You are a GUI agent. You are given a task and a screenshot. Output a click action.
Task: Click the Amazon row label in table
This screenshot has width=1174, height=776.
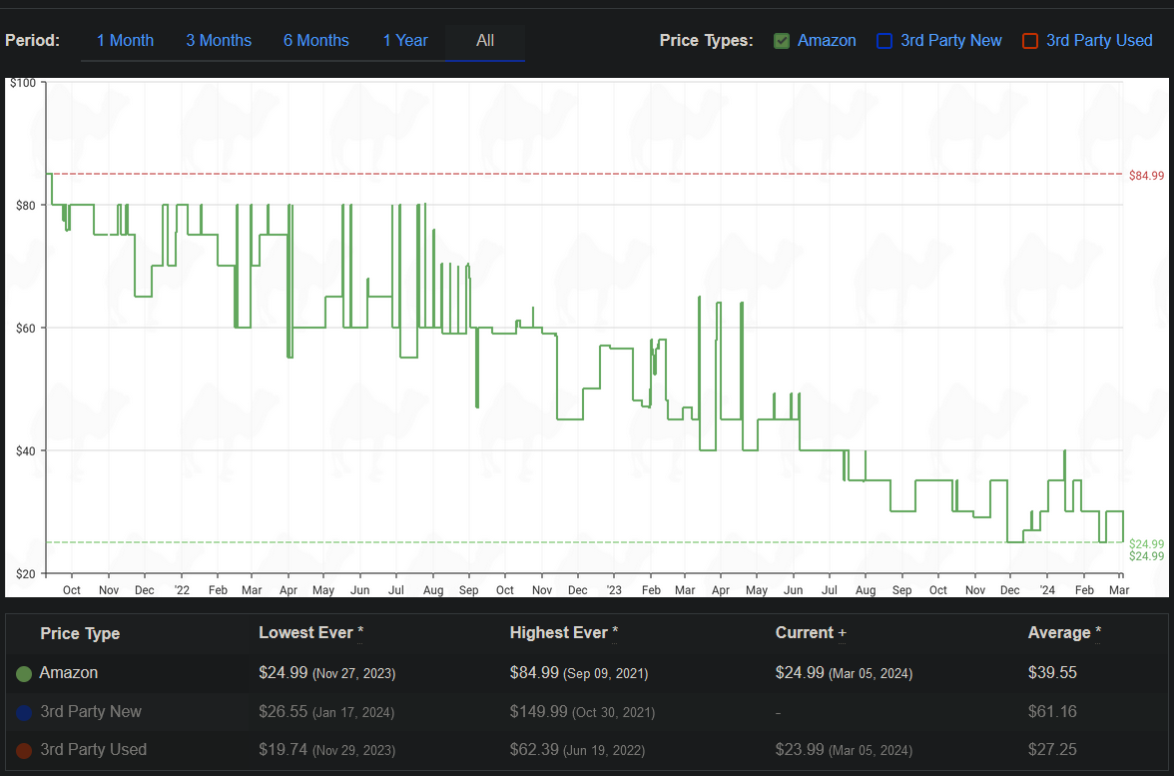[68, 673]
